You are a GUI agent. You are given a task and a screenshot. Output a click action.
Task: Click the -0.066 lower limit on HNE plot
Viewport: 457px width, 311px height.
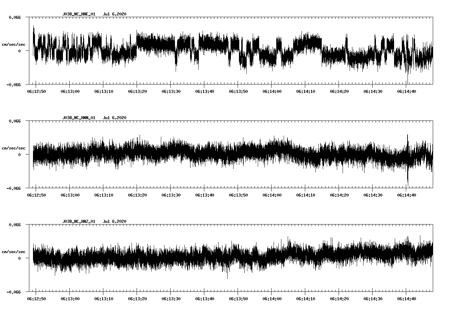[x=13, y=84]
